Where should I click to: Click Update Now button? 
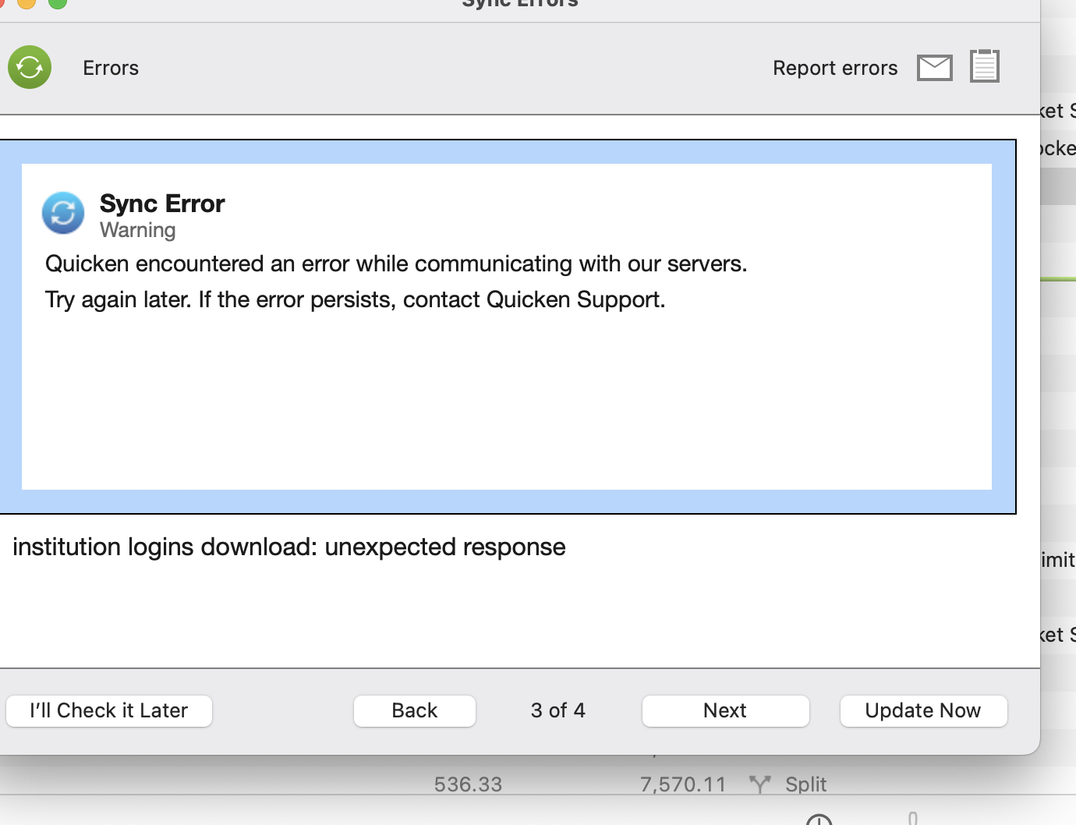(x=923, y=710)
